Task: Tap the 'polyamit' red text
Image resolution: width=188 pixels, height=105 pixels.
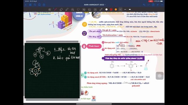Action: click(136, 86)
